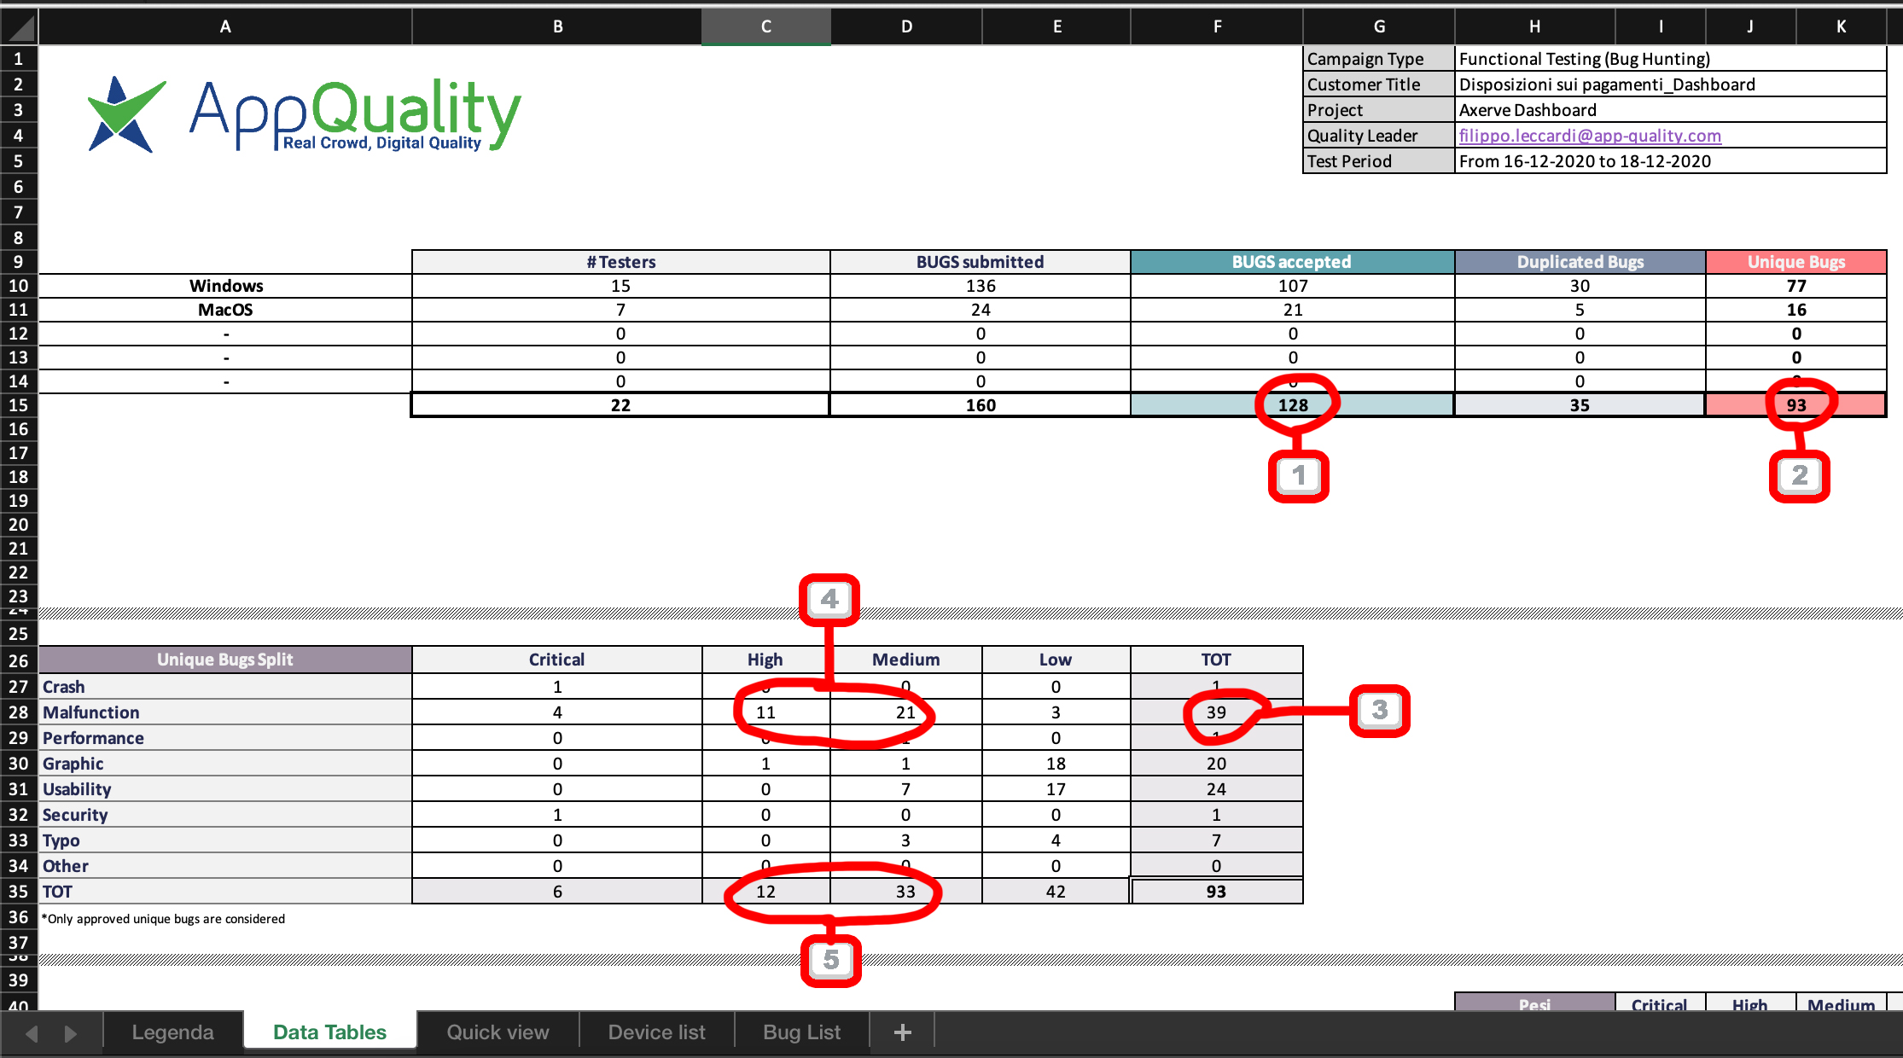1903x1058 pixels.
Task: Go to previous sheet arrow
Action: pos(32,1033)
